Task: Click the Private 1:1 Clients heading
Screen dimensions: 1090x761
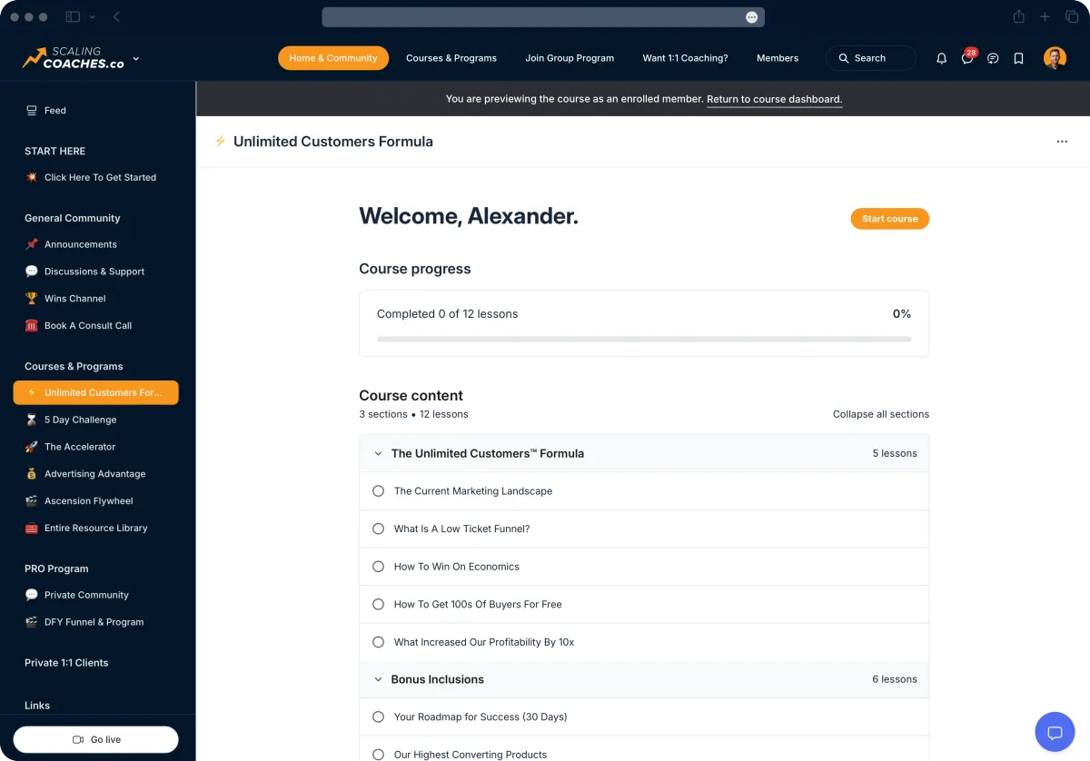Action: click(66, 663)
